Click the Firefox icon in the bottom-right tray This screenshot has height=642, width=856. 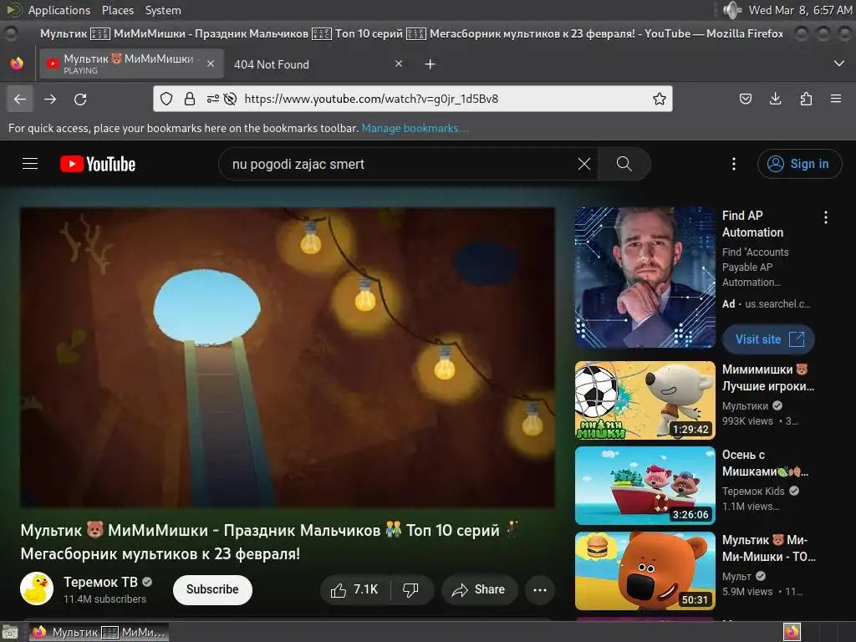792,632
